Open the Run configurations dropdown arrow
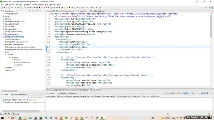 tap(35, 8)
